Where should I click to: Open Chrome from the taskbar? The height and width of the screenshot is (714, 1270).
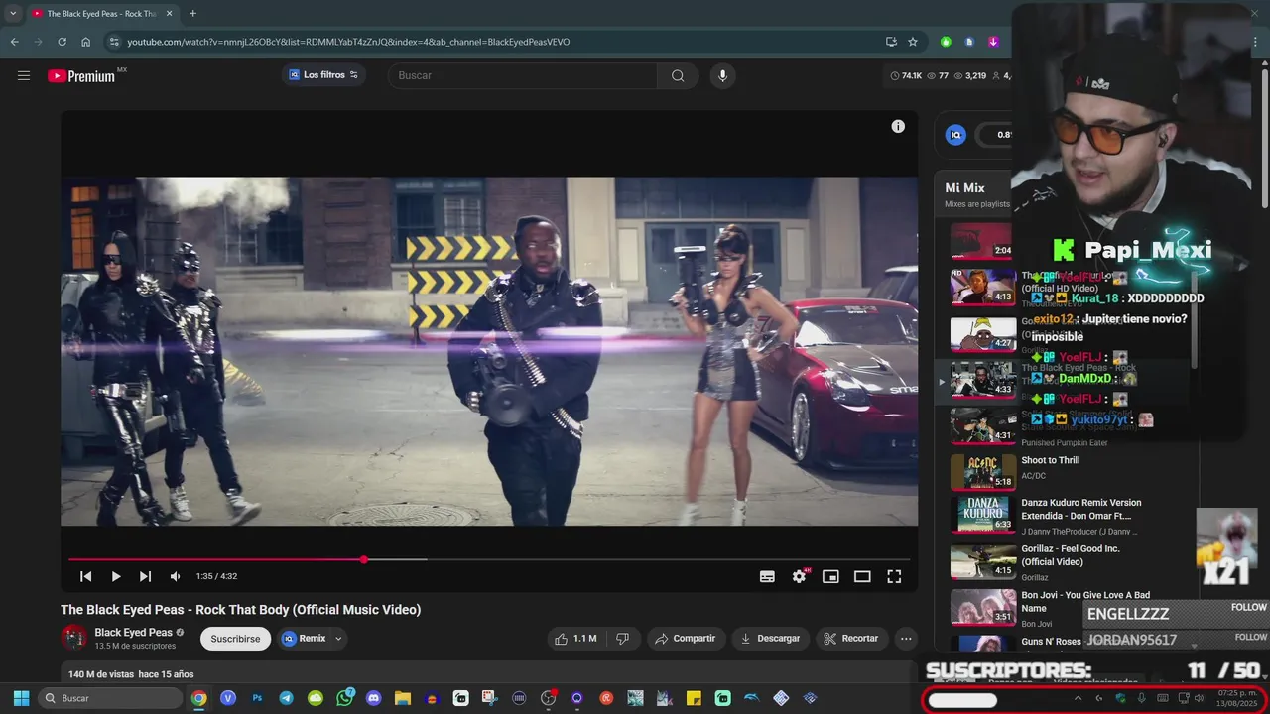pos(199,698)
